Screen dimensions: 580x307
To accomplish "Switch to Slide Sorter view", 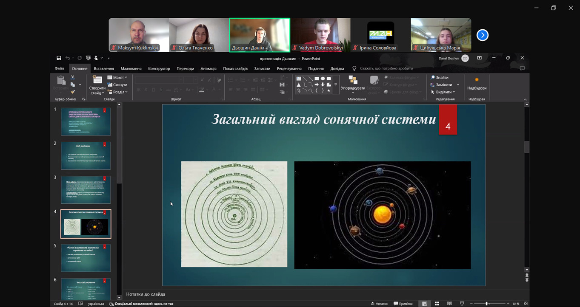I will pos(437,304).
